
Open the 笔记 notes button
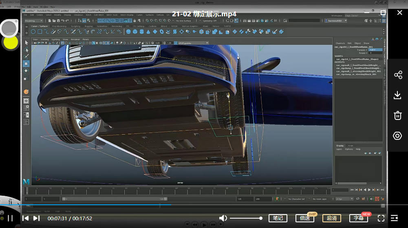278,218
